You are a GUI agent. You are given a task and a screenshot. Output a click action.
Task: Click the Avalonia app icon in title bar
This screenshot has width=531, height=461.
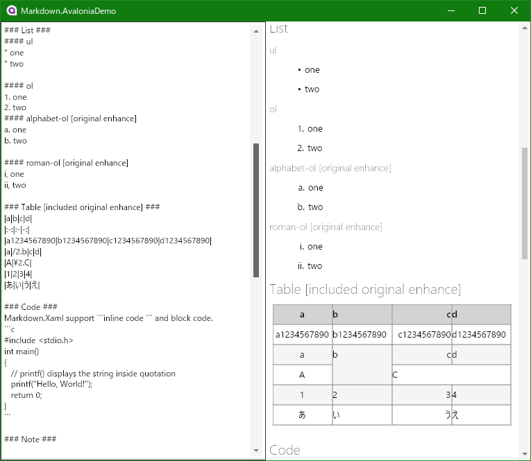click(11, 11)
